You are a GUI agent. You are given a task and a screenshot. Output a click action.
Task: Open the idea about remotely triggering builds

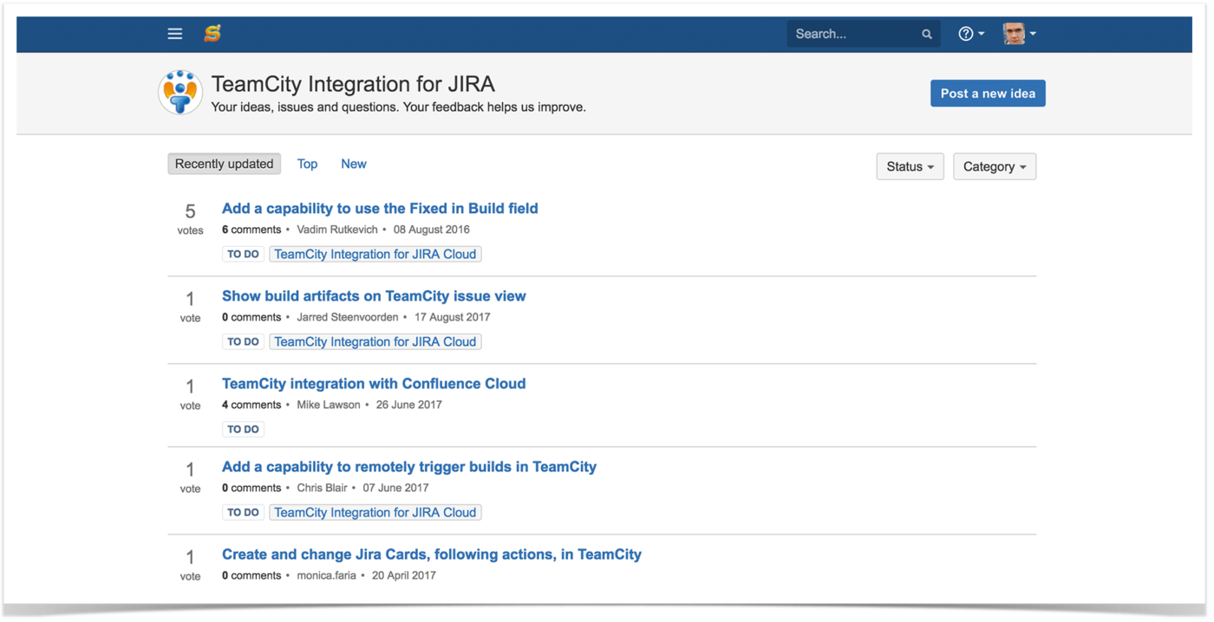[x=409, y=466]
